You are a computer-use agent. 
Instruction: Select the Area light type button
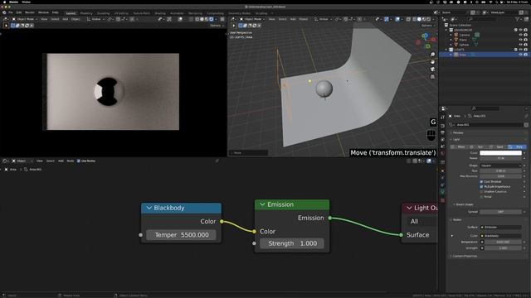517,147
